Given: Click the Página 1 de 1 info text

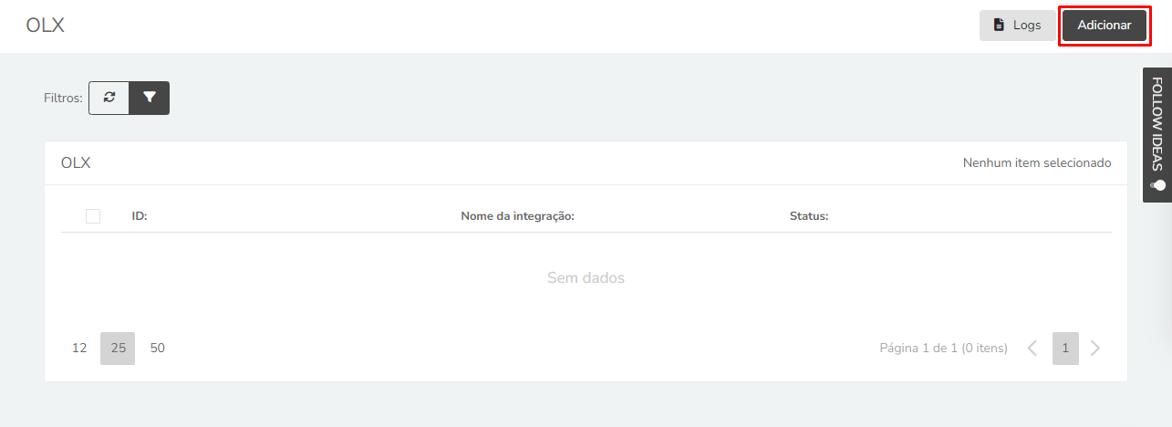Looking at the screenshot, I should coord(943,348).
